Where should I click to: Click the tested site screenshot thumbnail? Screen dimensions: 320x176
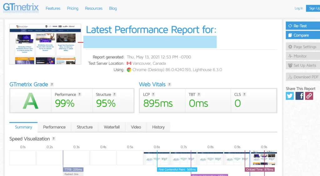tap(45, 44)
